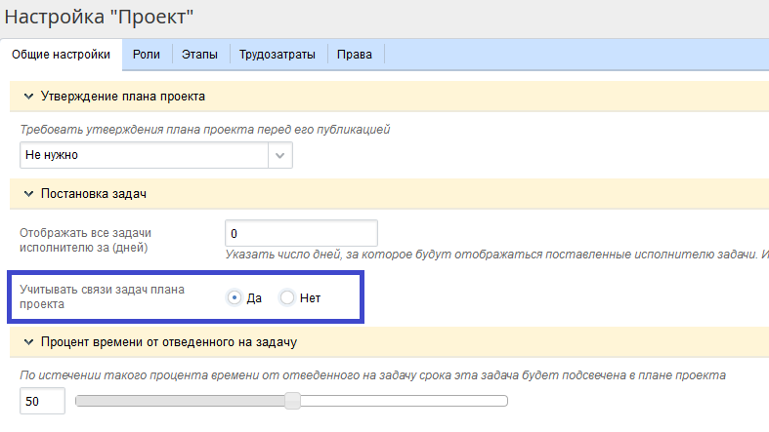769x432 pixels.
Task: Select the Нет radio button
Action: click(287, 297)
